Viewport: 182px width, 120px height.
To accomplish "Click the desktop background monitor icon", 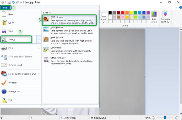I will point(4,74).
